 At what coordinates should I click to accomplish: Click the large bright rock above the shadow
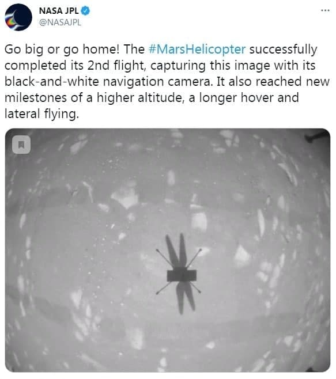pyautogui.click(x=126, y=198)
